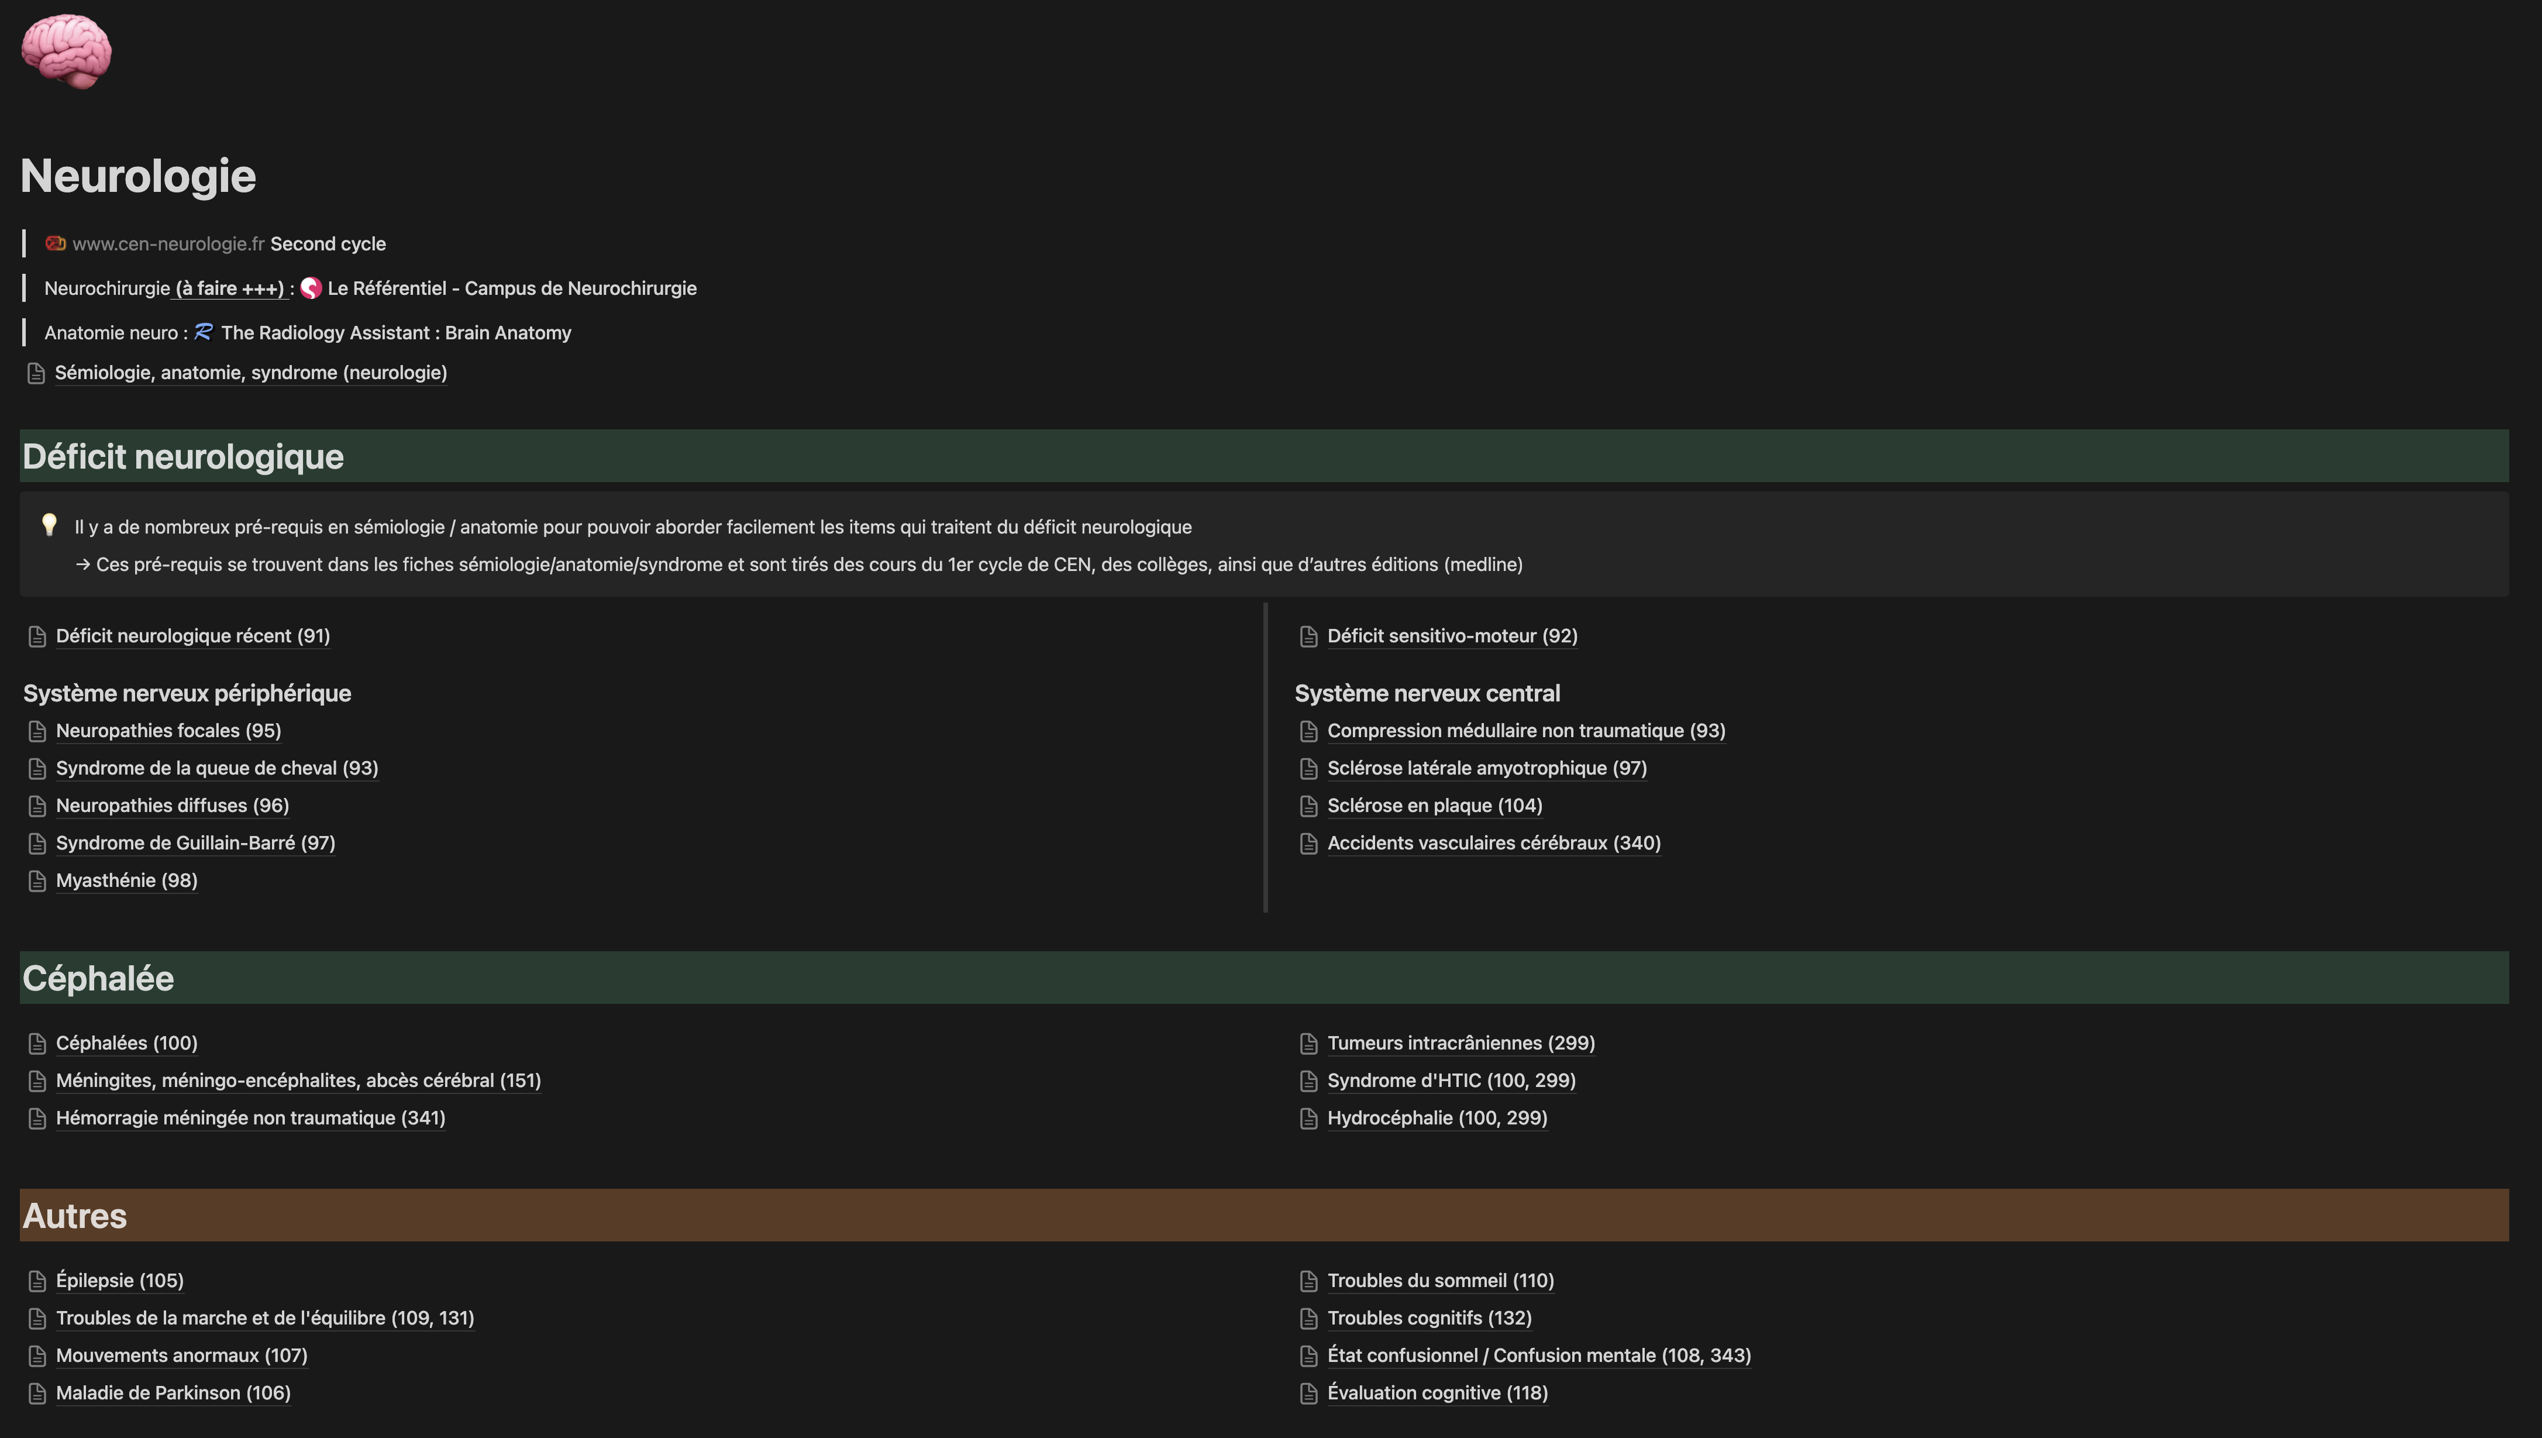Click page icon next to Épilepsie (105)
Viewport: 2542px width, 1438px height.
click(37, 1281)
